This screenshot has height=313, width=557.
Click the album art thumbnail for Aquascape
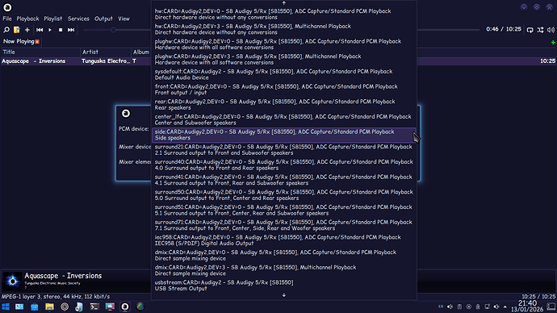(12, 281)
